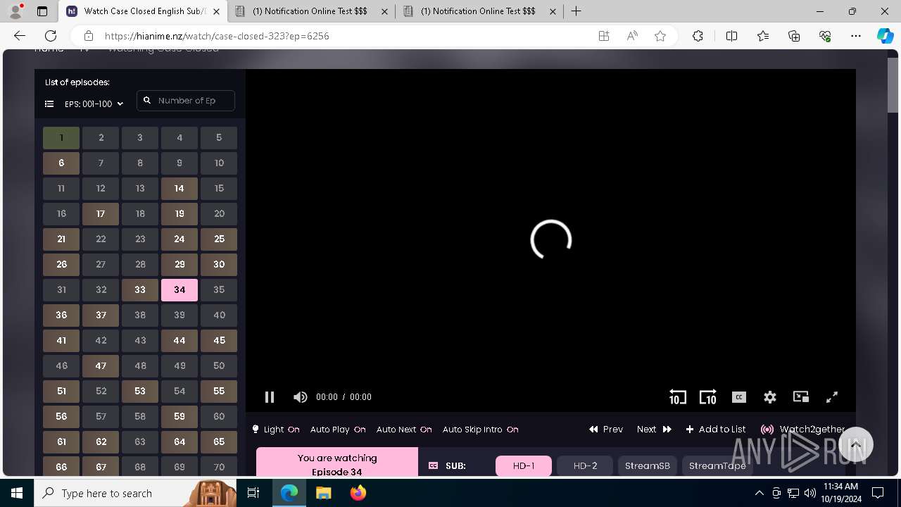This screenshot has width=901, height=507.
Task: Open captions CC menu
Action: pyautogui.click(x=739, y=397)
